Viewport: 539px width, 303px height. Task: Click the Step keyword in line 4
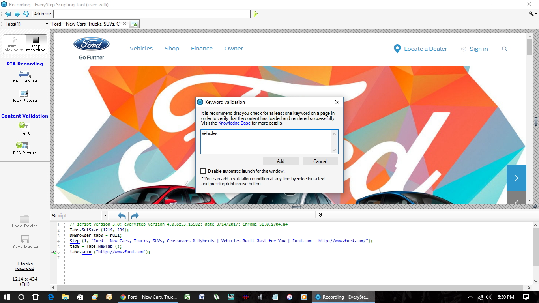tap(75, 241)
